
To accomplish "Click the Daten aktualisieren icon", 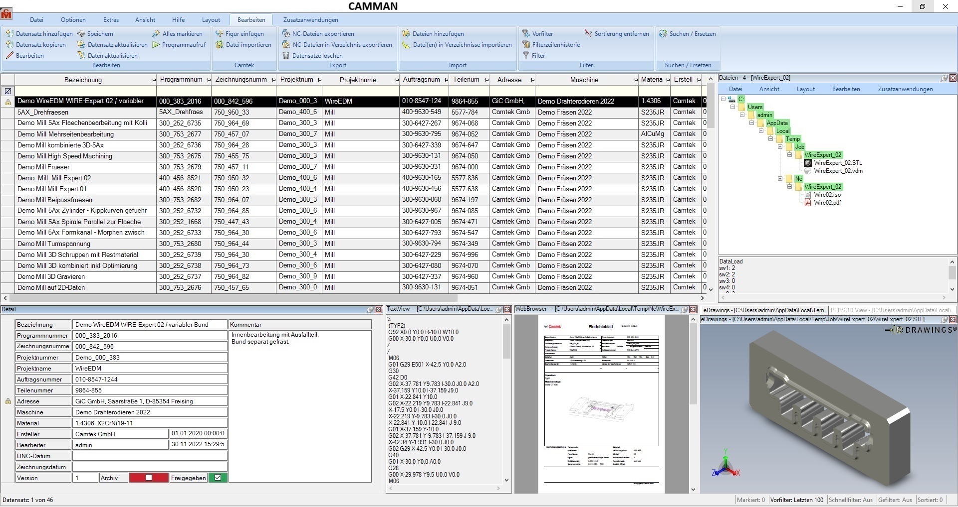I will (x=81, y=56).
